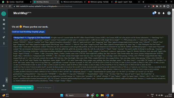Open the help question mark icon
This screenshot has height=98, width=174.
coord(4,86)
